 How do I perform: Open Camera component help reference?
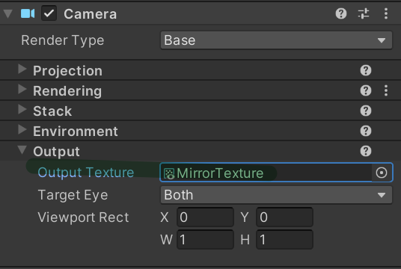point(341,13)
